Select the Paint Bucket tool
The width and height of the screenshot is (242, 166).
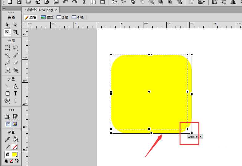click(x=15, y=139)
